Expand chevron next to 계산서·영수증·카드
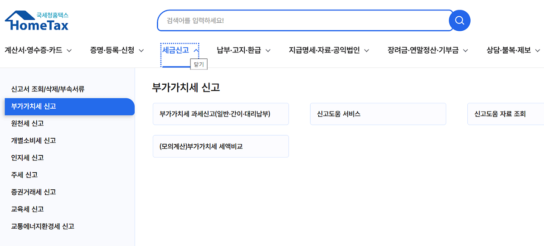 69,51
